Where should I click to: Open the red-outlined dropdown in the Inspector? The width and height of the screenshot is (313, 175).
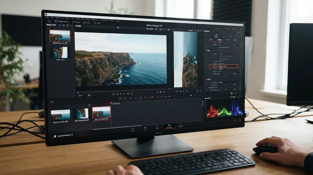pos(223,66)
